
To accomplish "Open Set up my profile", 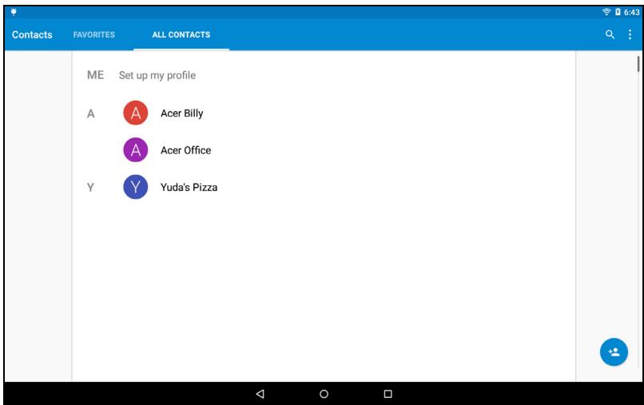I will click(157, 76).
